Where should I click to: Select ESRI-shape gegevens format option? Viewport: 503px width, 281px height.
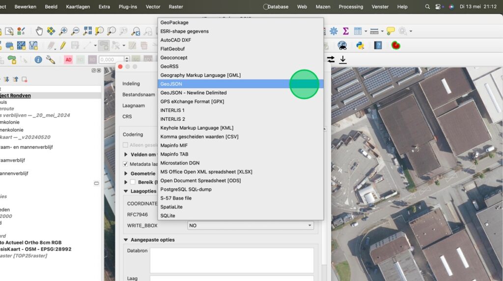tap(184, 31)
